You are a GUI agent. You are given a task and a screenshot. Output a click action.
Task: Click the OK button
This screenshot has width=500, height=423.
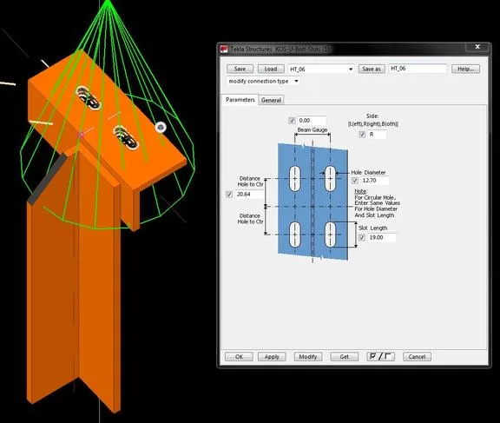[239, 357]
